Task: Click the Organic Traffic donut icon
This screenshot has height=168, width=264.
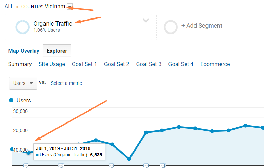Action: tap(23, 27)
